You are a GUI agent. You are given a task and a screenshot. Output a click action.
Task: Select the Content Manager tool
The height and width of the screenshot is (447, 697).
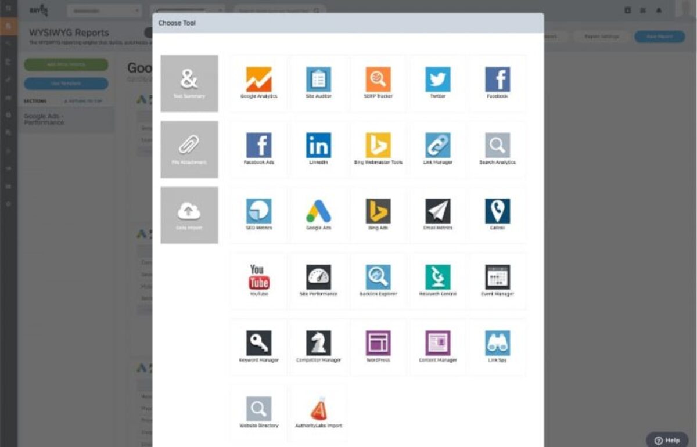438,347
